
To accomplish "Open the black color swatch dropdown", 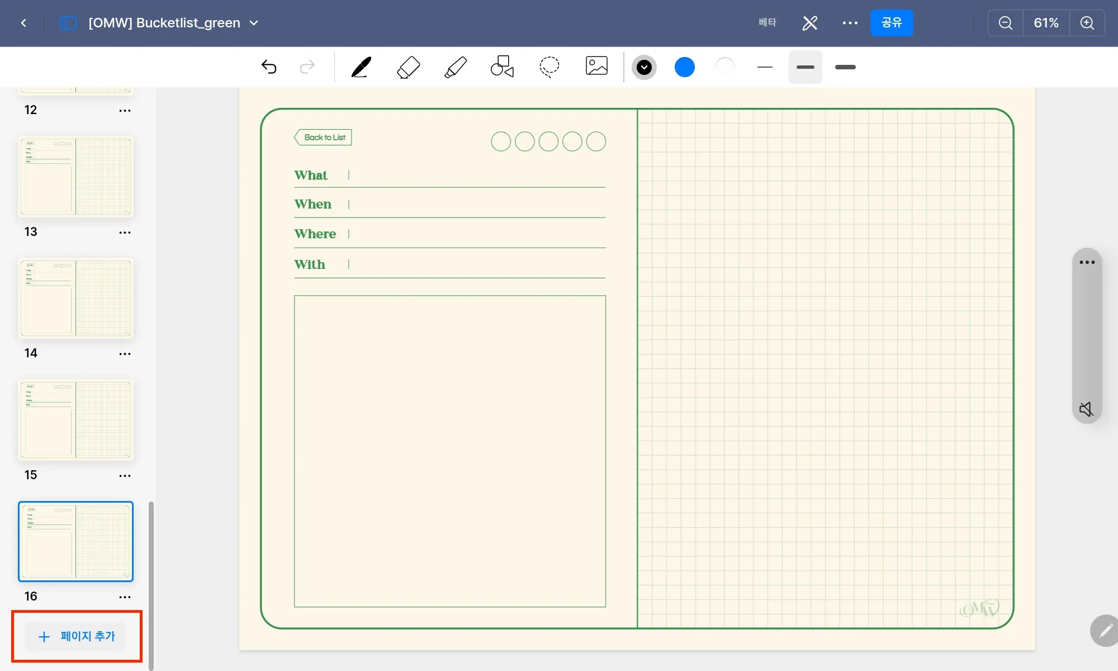I will pyautogui.click(x=644, y=67).
